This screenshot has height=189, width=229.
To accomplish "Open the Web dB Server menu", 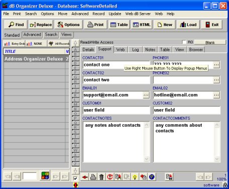I will pyautogui.click(x=138, y=14).
